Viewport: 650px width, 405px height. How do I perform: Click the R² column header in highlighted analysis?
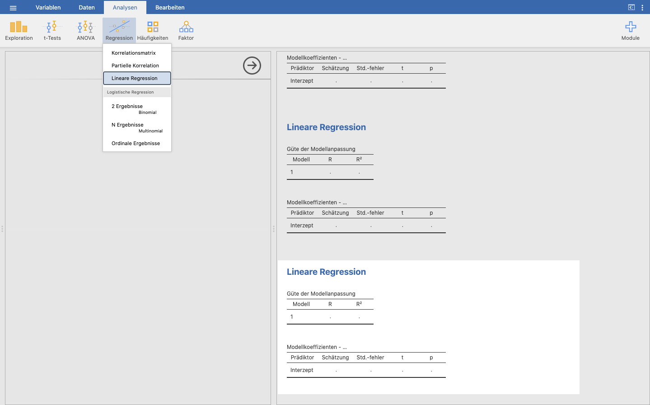[359, 304]
